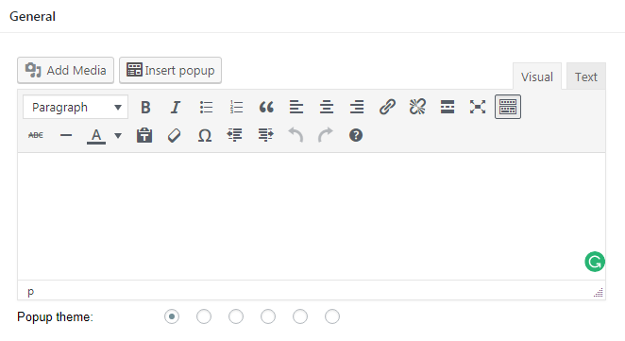The image size is (625, 341).
Task: Clear formatting with the eraser icon
Action: [174, 136]
